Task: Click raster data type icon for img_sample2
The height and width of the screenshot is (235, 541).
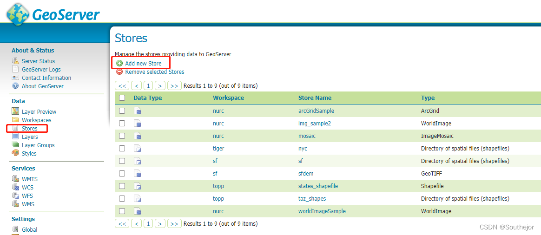Action: pyautogui.click(x=137, y=124)
